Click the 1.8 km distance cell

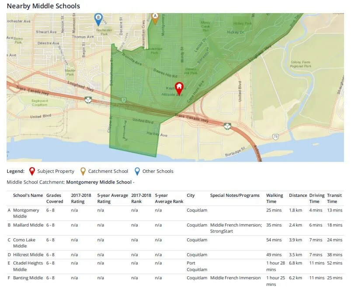(295, 210)
